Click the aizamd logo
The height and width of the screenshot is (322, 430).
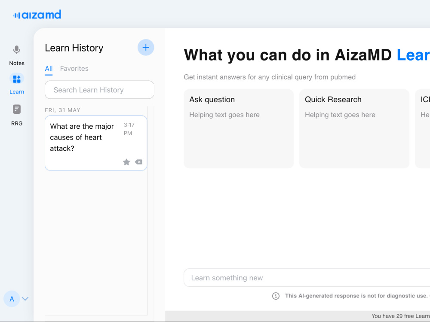pyautogui.click(x=37, y=15)
